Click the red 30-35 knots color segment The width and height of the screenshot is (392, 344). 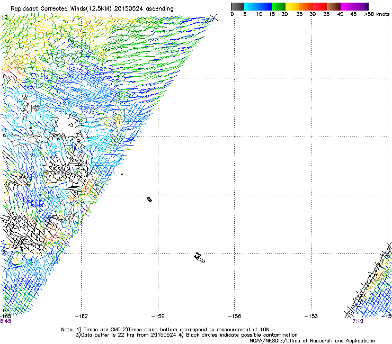[320, 6]
